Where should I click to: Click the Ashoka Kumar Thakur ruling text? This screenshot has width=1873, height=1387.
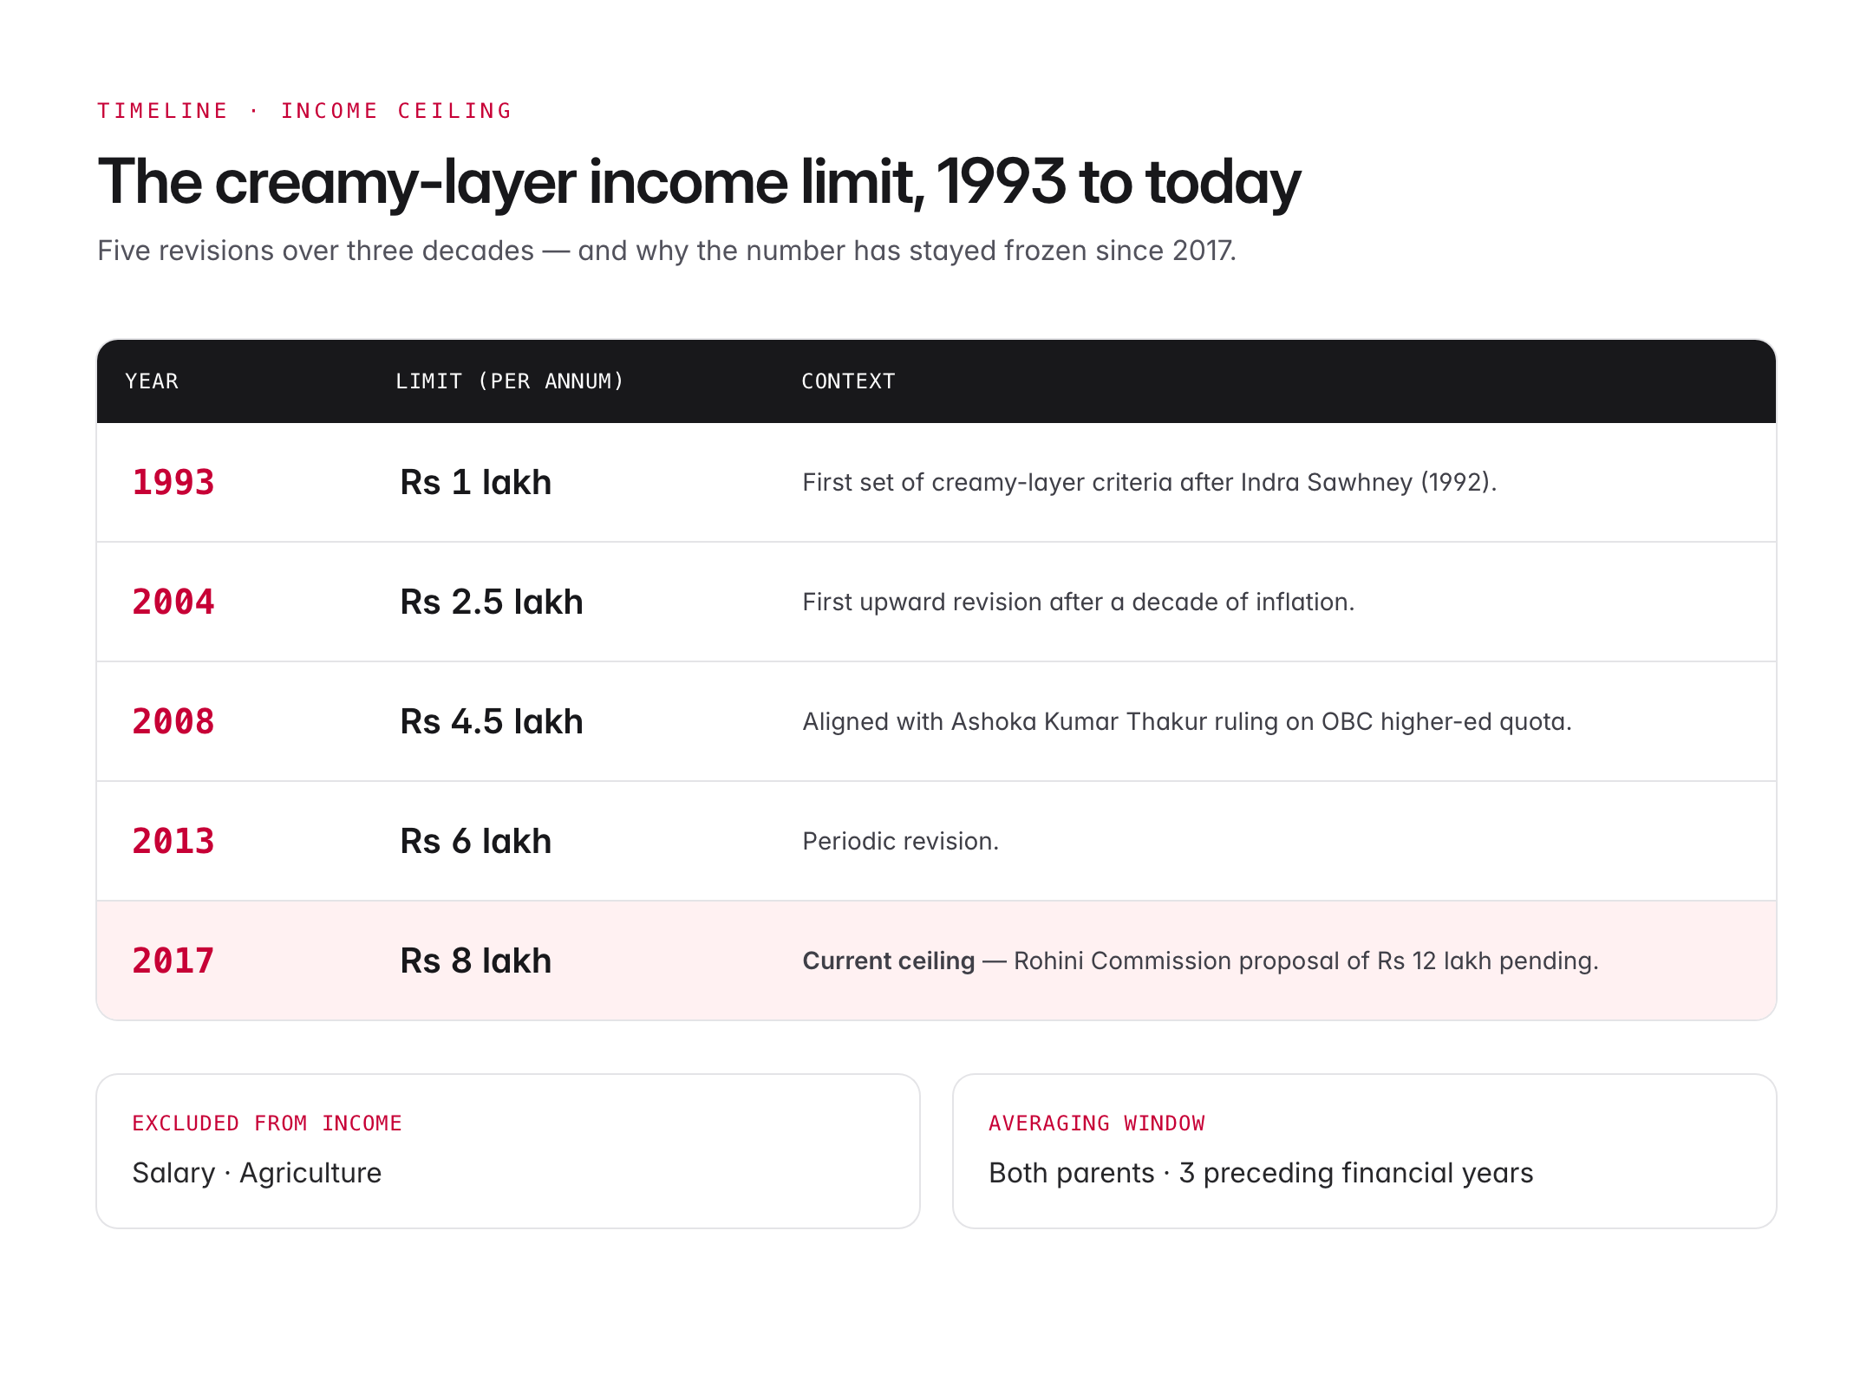(1187, 721)
